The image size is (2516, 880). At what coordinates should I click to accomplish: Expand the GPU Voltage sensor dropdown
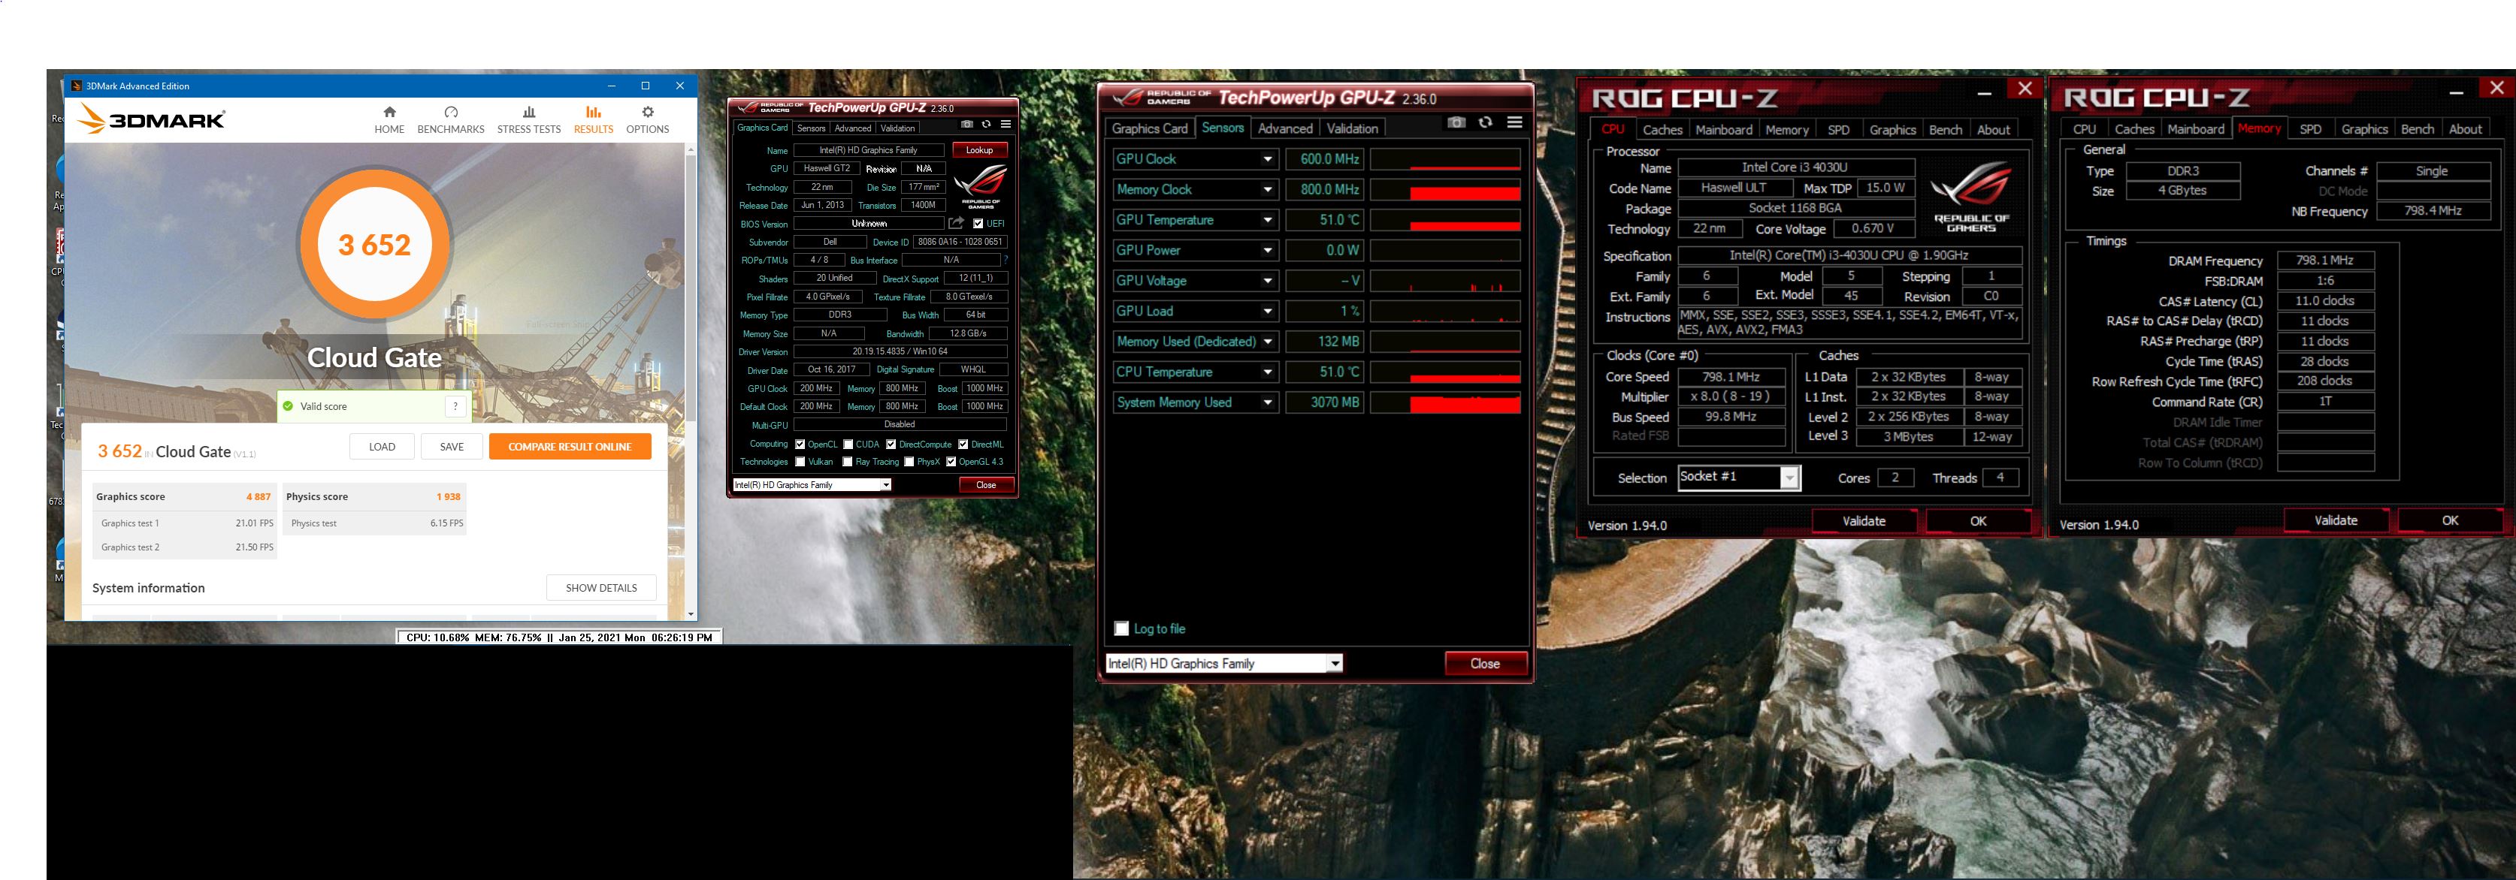click(x=1267, y=280)
